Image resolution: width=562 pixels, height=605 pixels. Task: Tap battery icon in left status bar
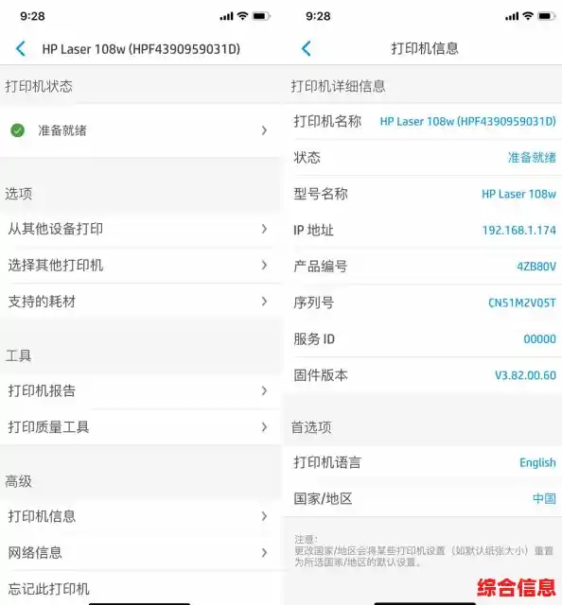click(x=261, y=16)
